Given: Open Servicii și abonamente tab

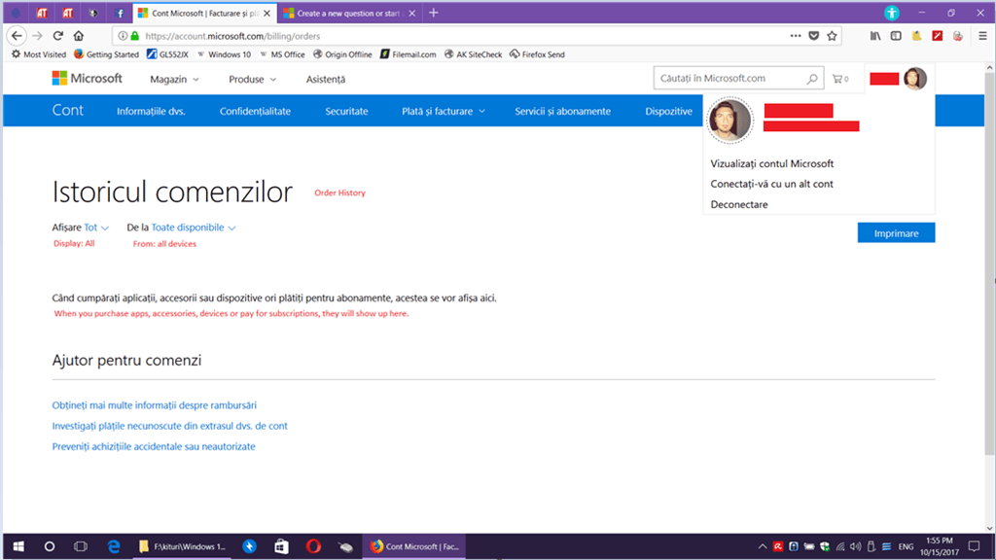Looking at the screenshot, I should pos(563,111).
